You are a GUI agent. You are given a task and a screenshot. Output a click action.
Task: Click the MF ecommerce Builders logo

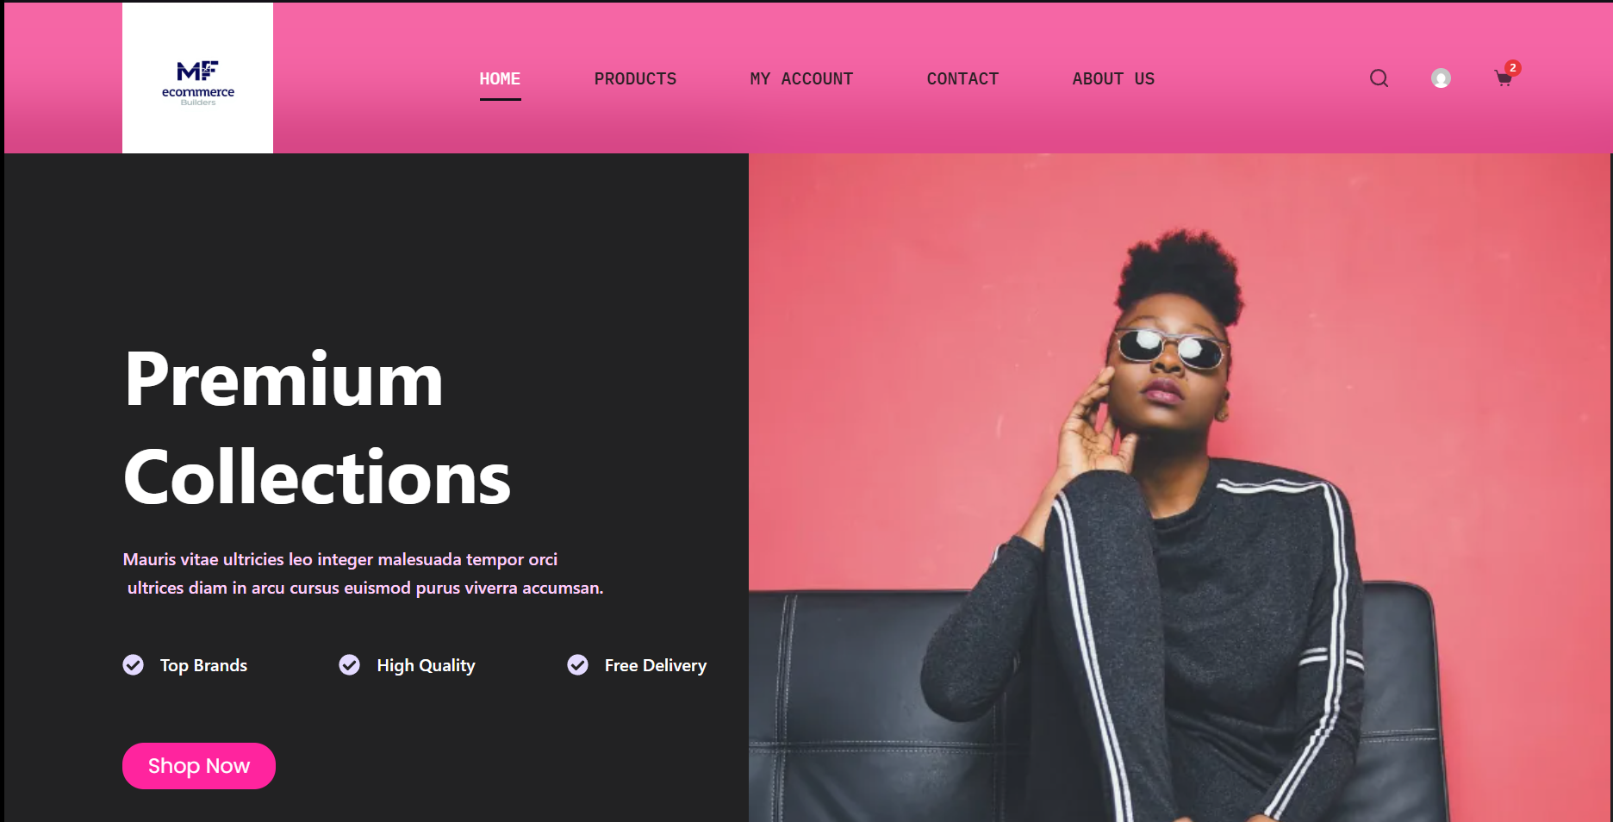[198, 83]
